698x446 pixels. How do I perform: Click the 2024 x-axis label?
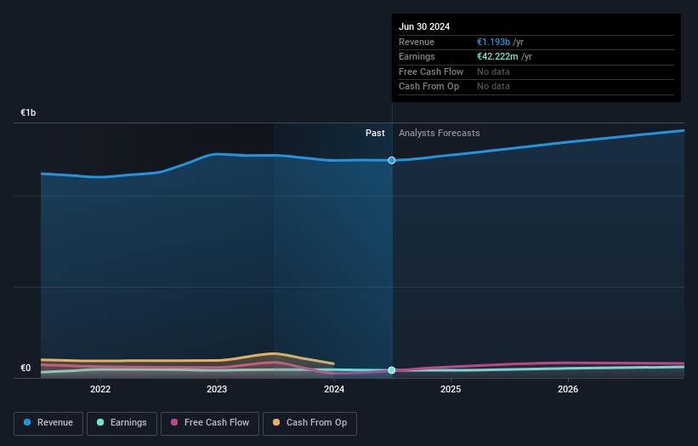[x=334, y=390]
